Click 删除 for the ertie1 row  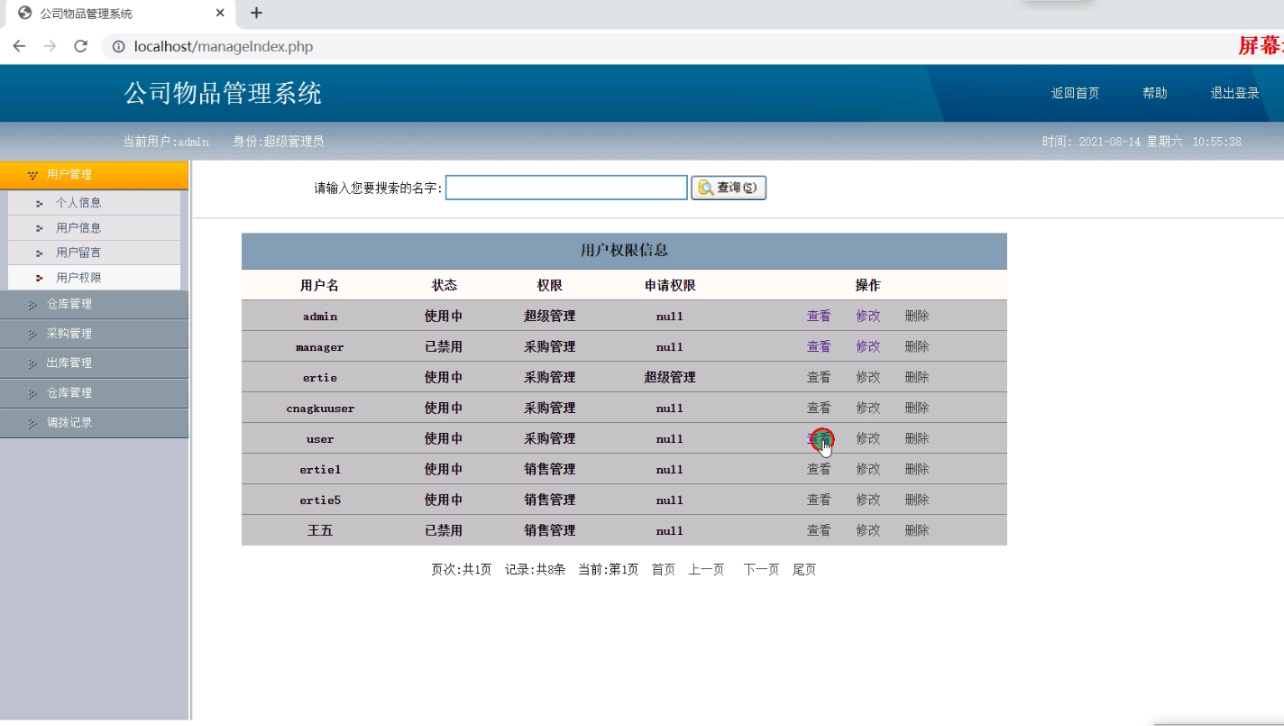917,469
